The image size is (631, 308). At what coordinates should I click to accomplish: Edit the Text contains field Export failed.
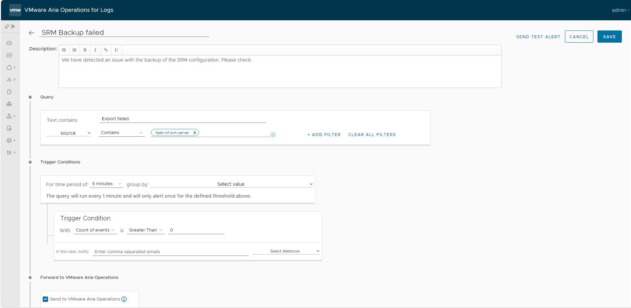[183, 119]
